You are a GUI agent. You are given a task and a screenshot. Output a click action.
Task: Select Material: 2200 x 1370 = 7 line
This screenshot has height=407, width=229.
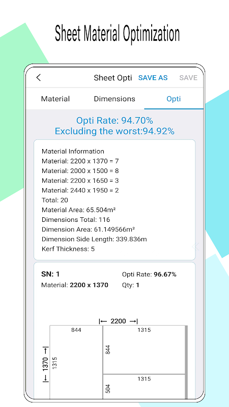(80, 161)
